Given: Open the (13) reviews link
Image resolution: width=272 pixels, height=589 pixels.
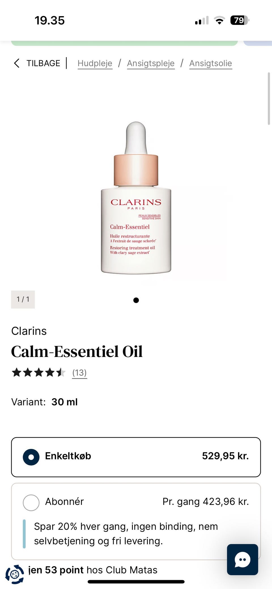Looking at the screenshot, I should (79, 373).
